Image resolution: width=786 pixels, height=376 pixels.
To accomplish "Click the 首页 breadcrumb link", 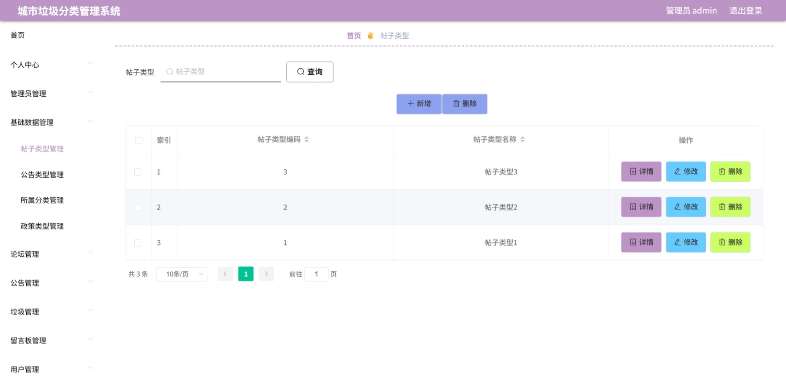I will pos(354,36).
